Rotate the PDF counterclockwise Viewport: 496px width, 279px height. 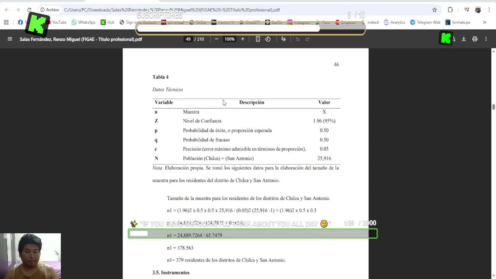(x=268, y=39)
